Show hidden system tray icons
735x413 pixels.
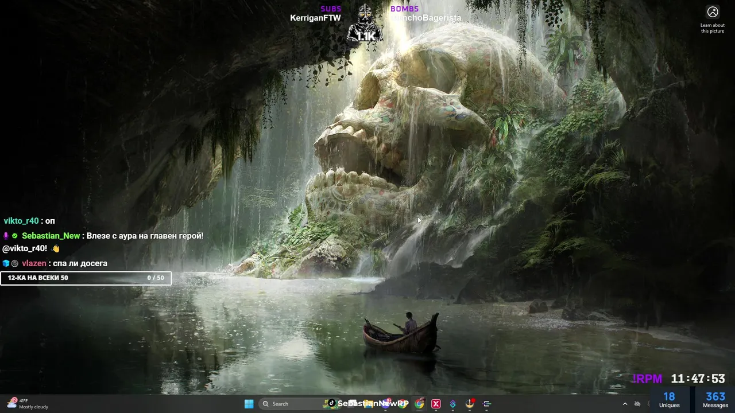point(625,404)
